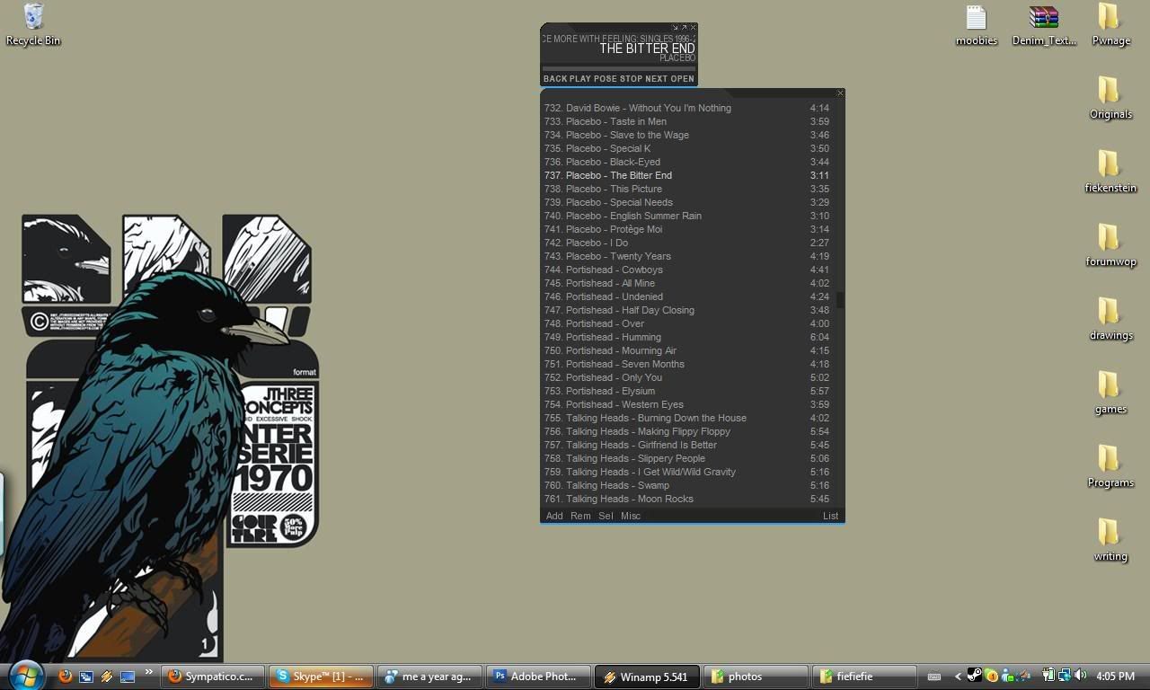Select playlist track 737 Placebo - The Bitter End
This screenshot has height=690, width=1150.
687,175
